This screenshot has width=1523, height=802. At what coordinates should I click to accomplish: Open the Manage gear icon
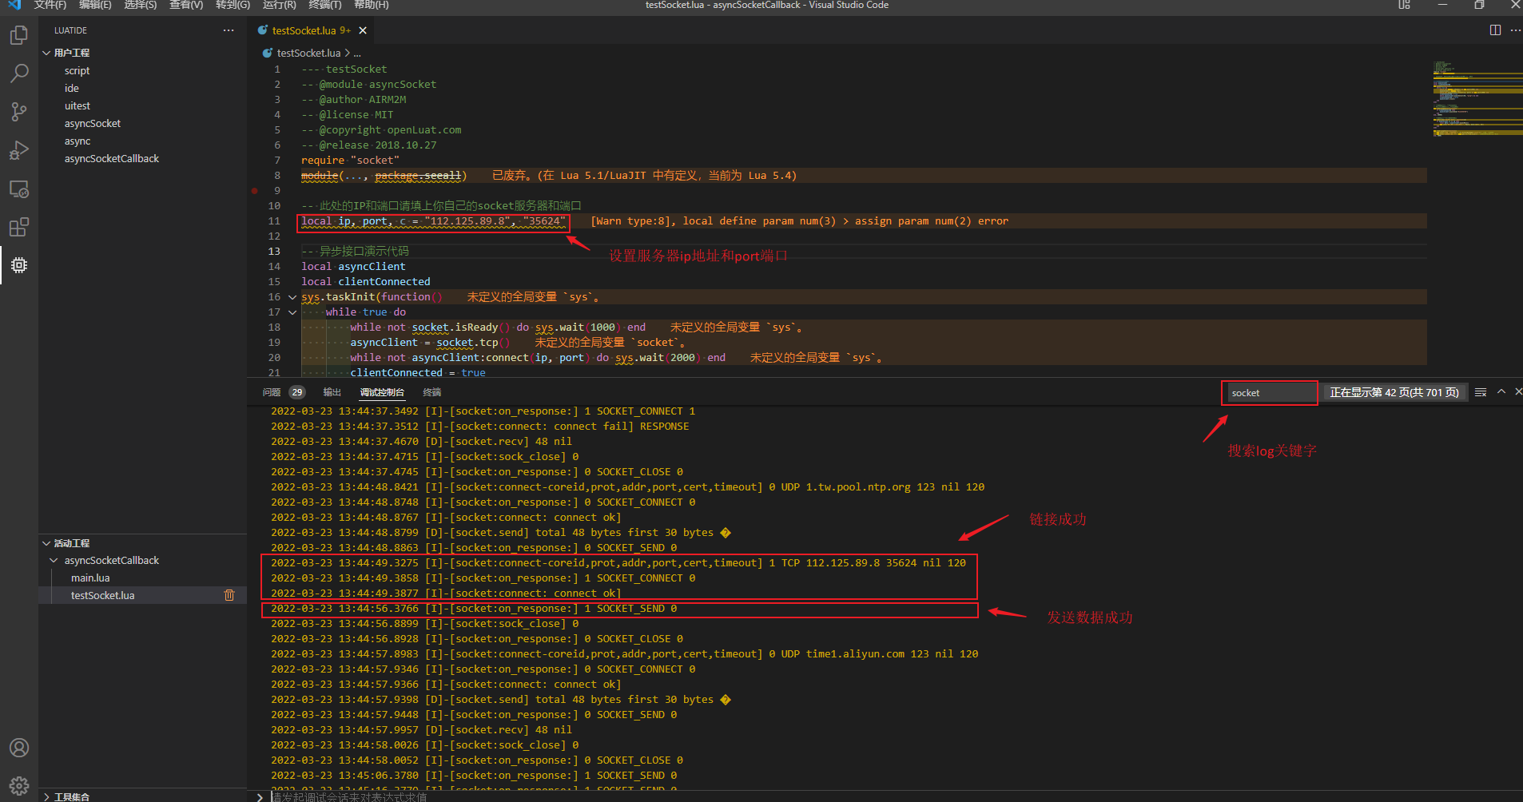pos(18,786)
